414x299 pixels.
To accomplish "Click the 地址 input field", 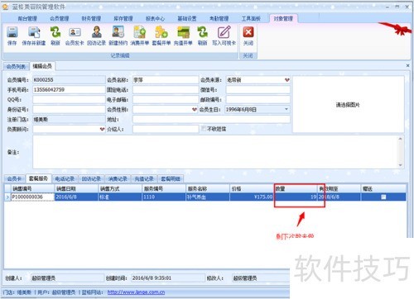I will pos(211,119).
